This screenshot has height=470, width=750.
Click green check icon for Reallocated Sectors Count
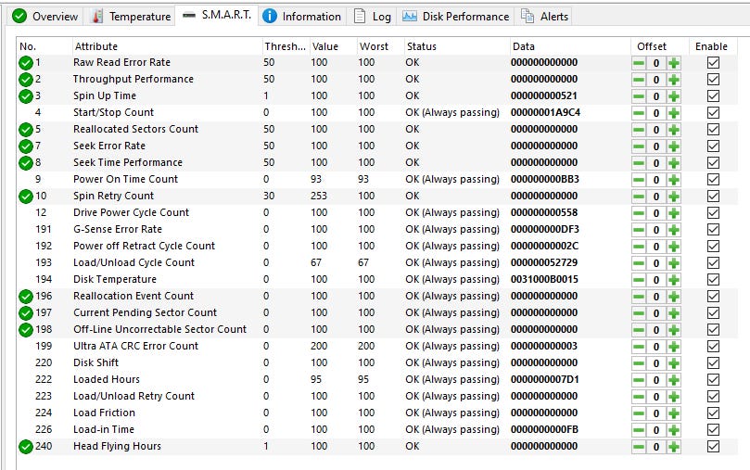(25, 130)
